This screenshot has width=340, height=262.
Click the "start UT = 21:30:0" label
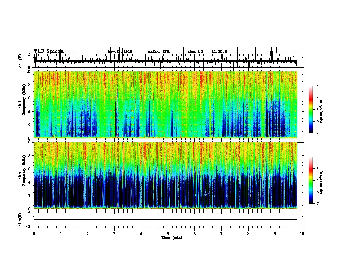point(207,51)
